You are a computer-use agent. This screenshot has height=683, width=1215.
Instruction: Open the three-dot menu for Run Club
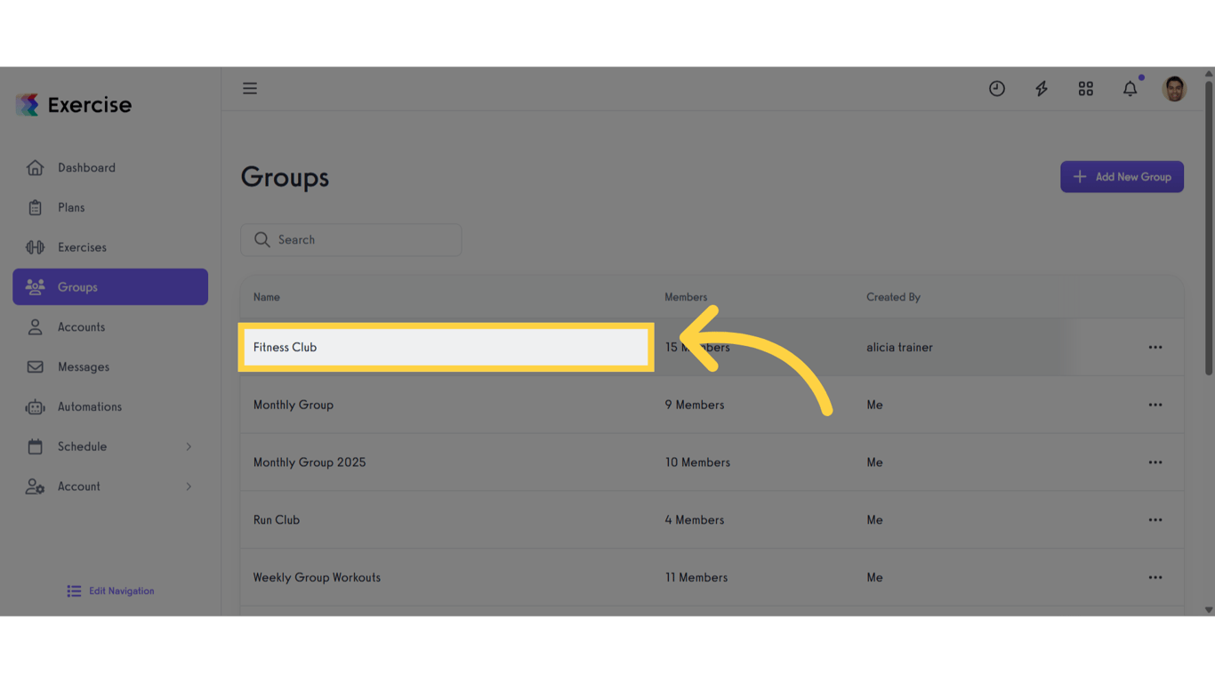pyautogui.click(x=1155, y=519)
